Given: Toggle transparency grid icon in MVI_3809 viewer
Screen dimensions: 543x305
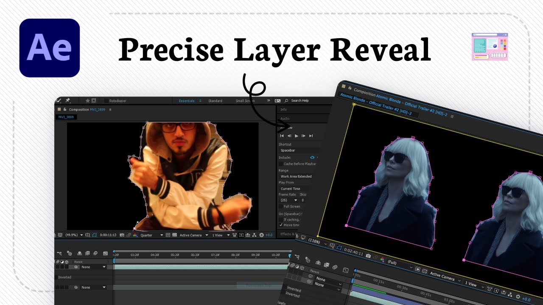Looking at the screenshot, I should 174,235.
